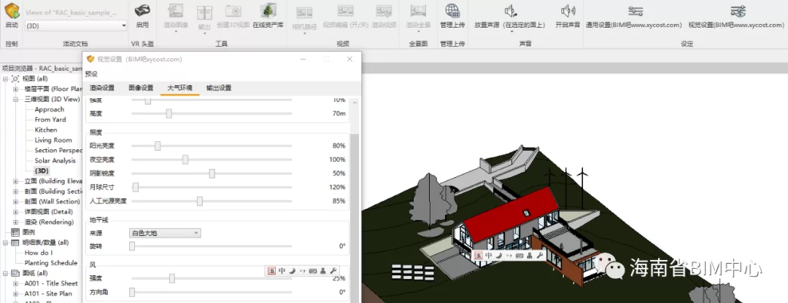Expand the 详图视图 (Detail) node
Image resolution: width=788 pixels, height=303 pixels.
coord(15,212)
